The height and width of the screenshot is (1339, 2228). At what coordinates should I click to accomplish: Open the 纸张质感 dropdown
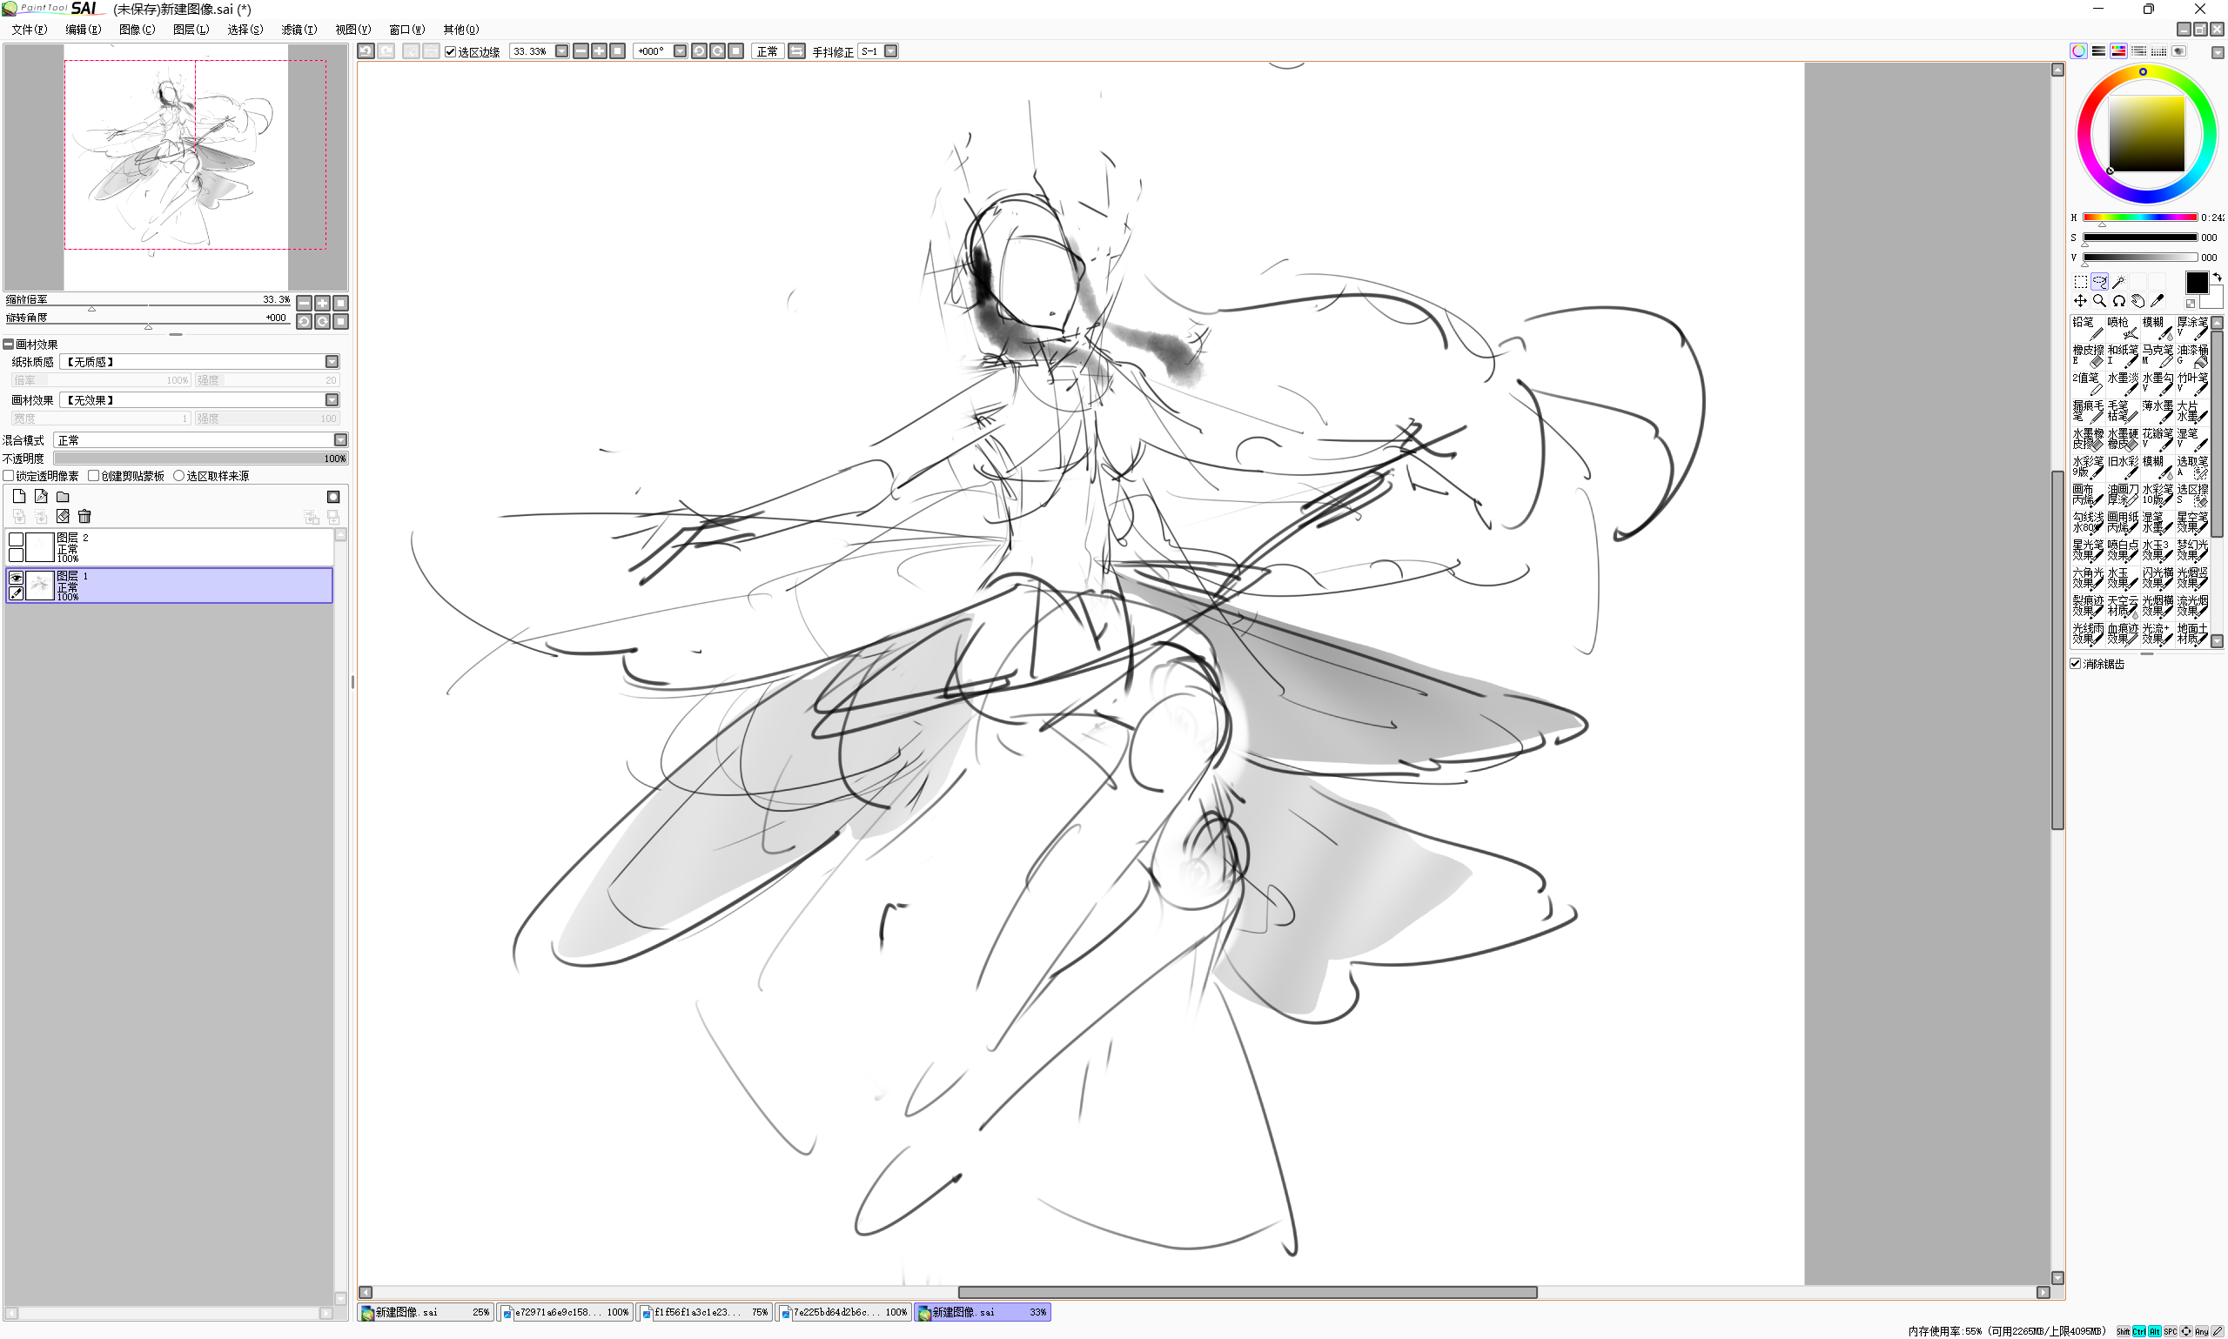point(332,362)
